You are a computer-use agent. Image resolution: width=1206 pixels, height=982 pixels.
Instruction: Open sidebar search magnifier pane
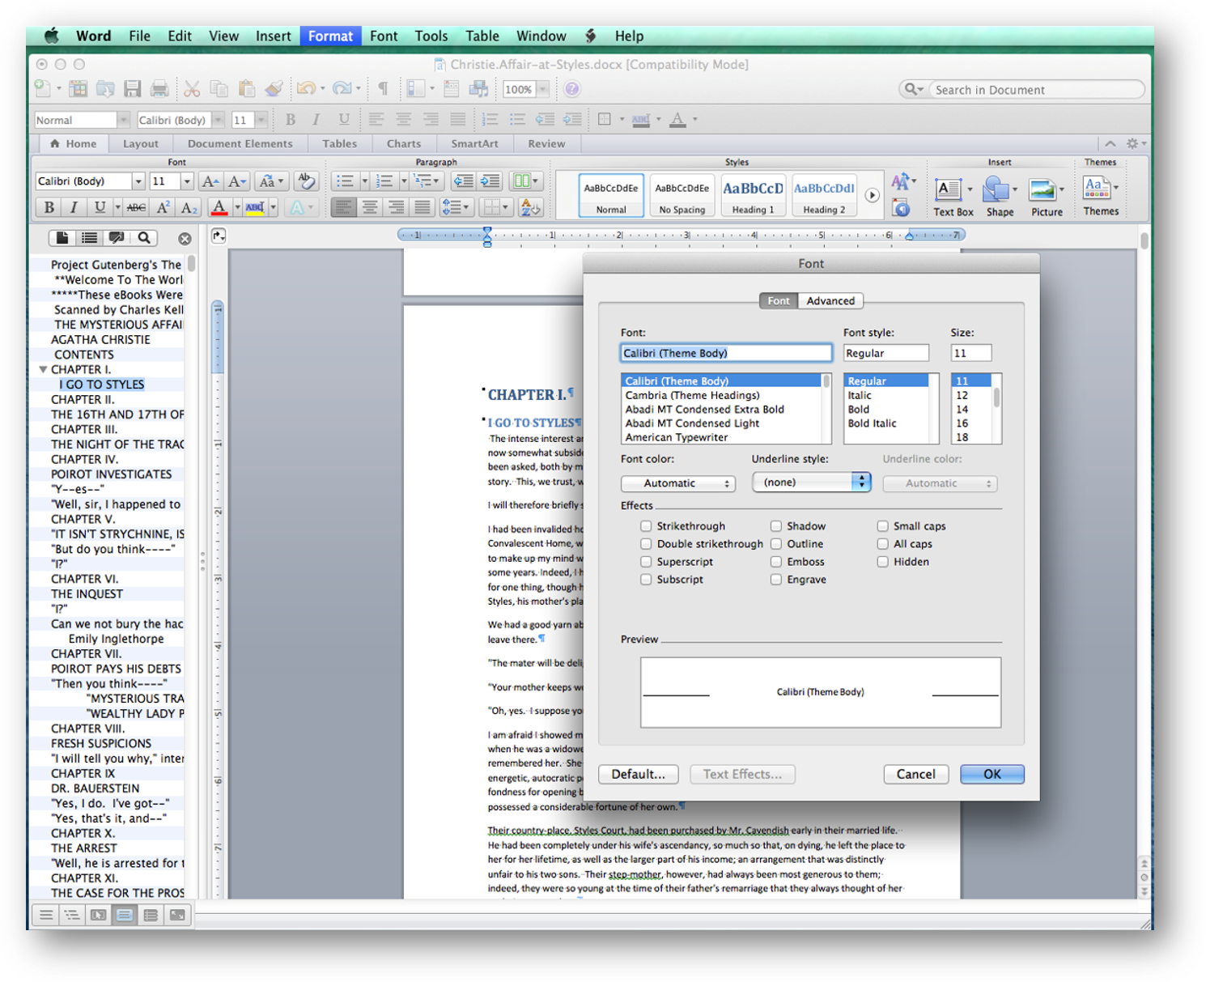[144, 238]
